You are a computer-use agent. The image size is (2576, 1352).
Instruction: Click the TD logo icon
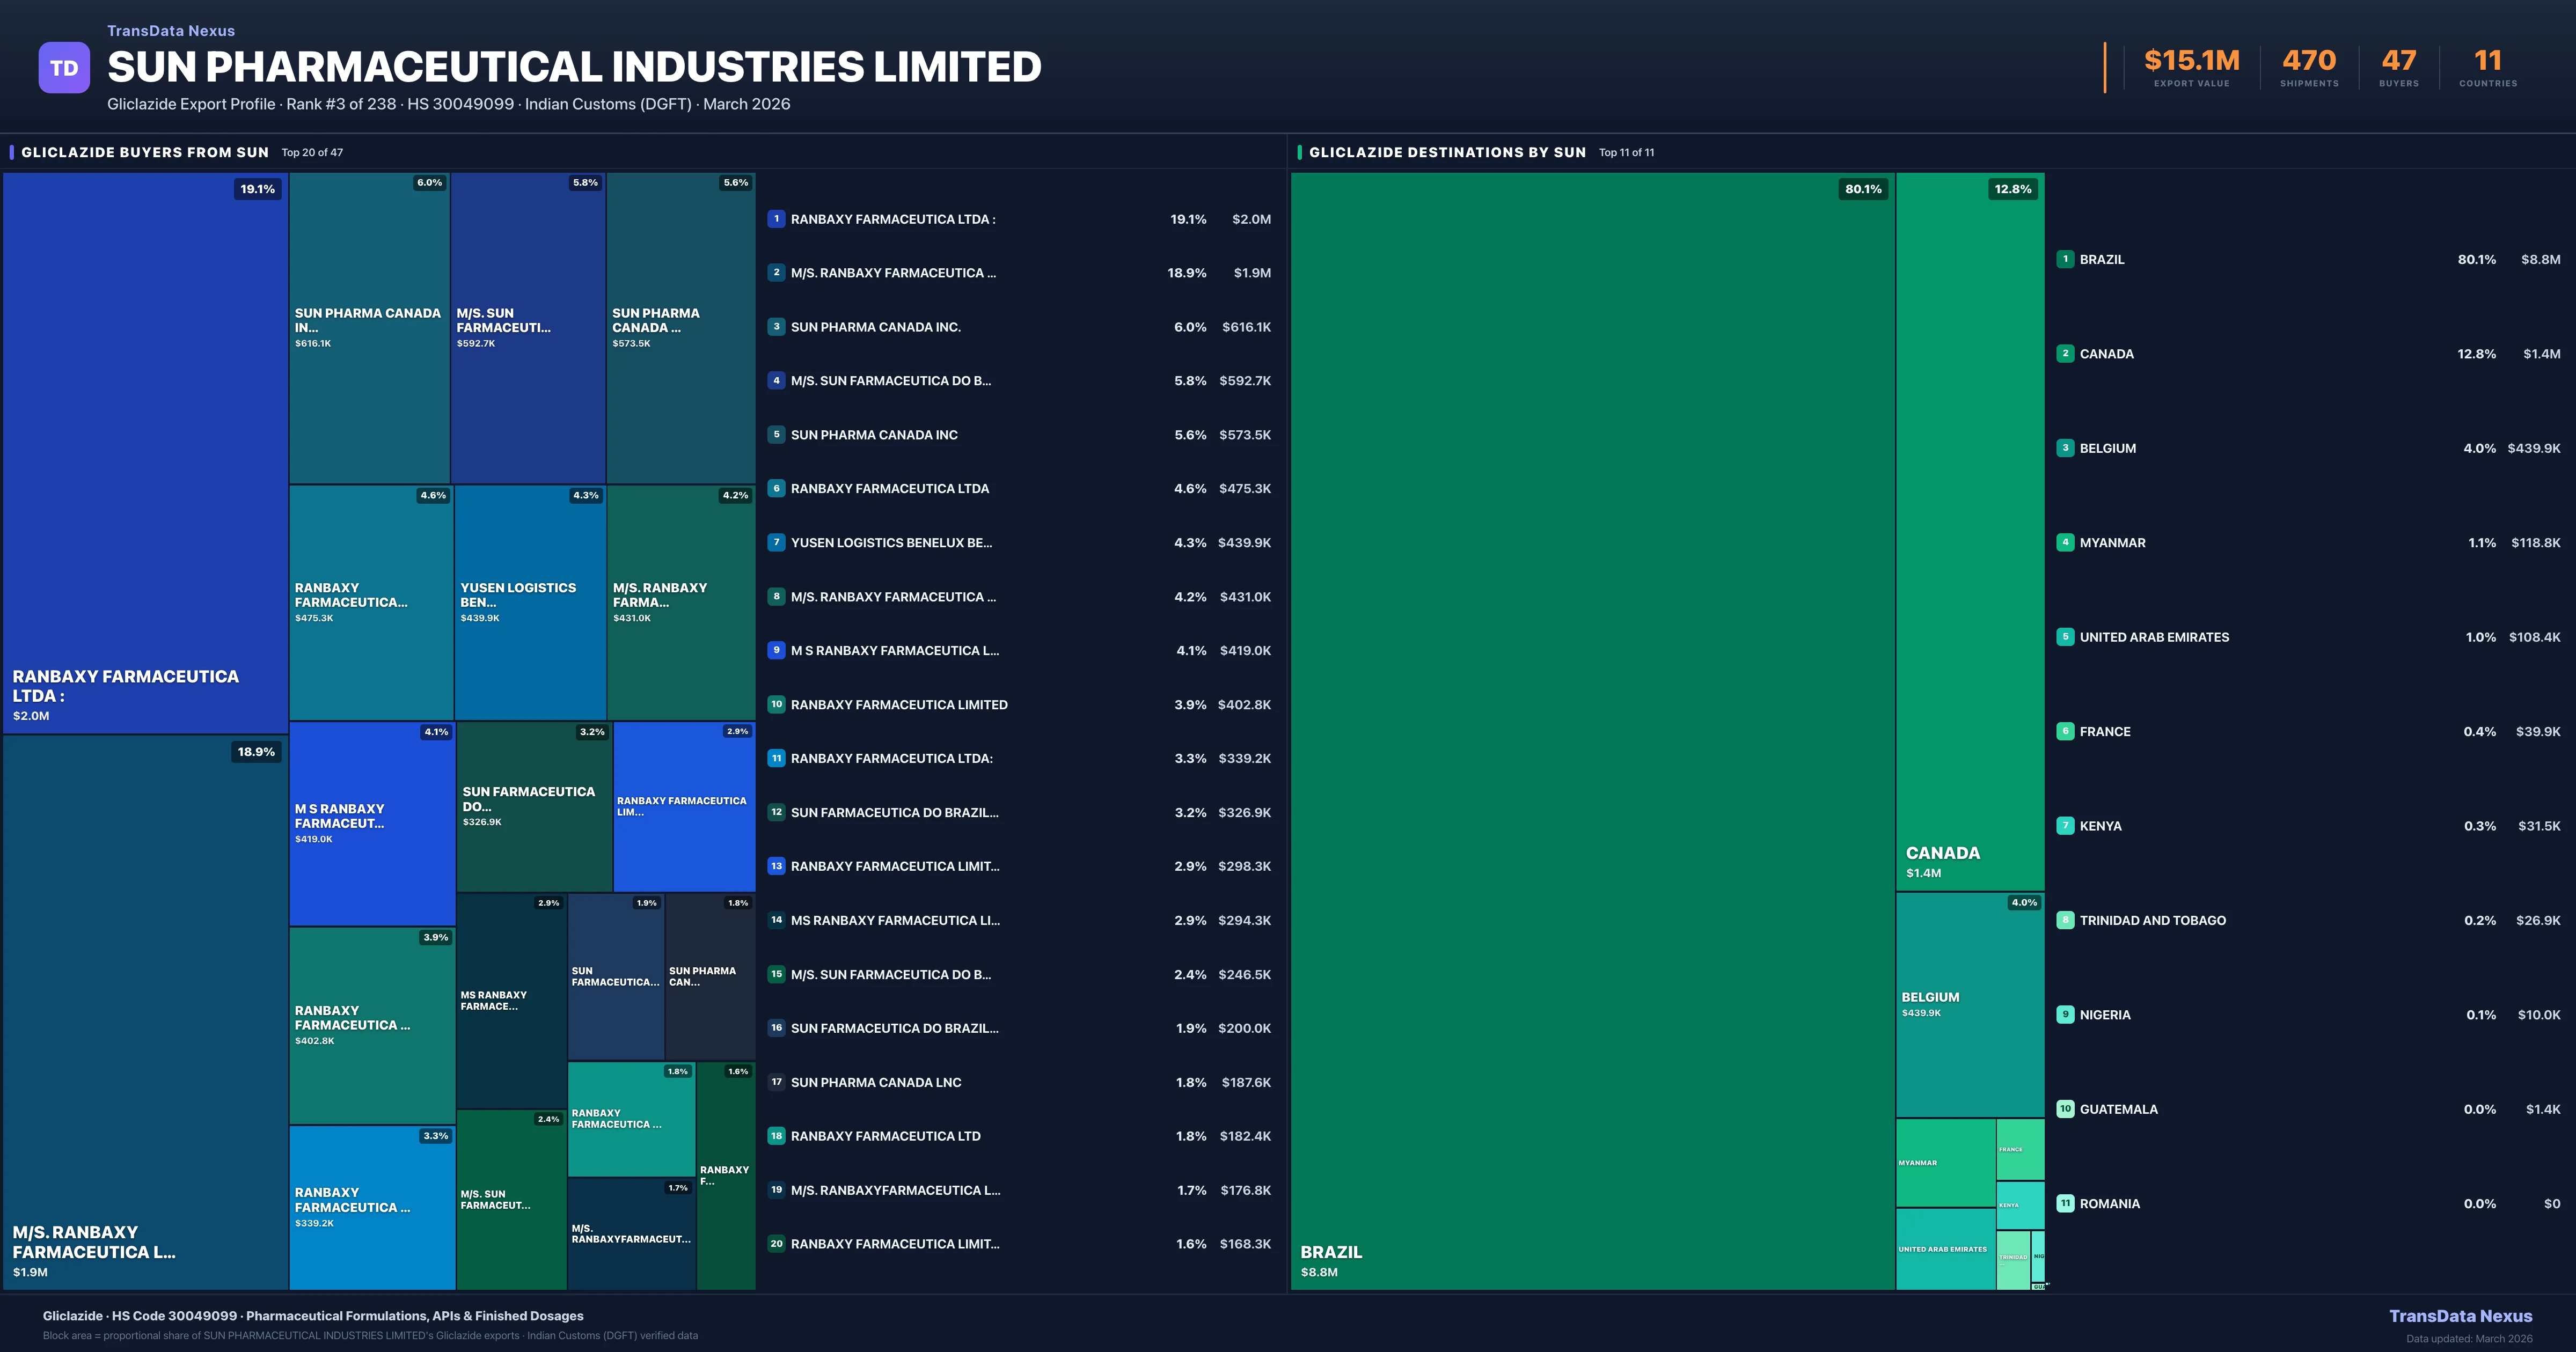(64, 67)
